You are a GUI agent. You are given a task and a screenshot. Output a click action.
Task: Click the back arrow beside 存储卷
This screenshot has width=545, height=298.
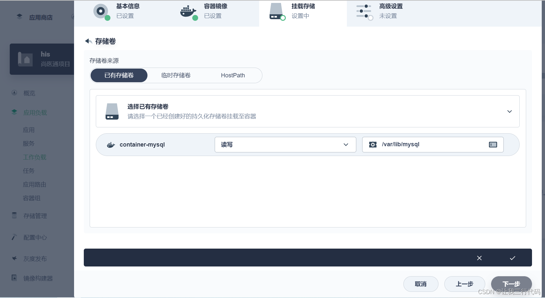pyautogui.click(x=88, y=41)
